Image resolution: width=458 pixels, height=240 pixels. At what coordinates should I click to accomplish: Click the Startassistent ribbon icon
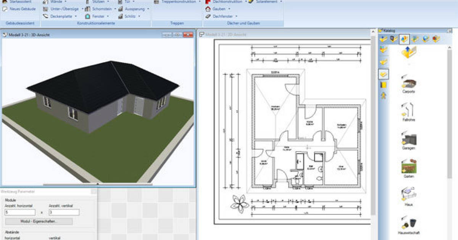(x=5, y=2)
